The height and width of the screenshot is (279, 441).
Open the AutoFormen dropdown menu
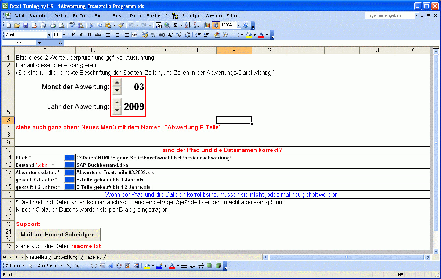(x=50, y=266)
